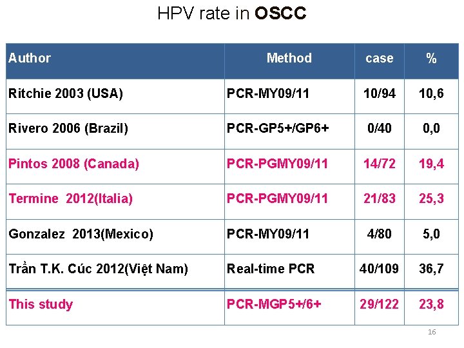Click the '40/109' case value
The image size is (464, 348).
(x=379, y=269)
